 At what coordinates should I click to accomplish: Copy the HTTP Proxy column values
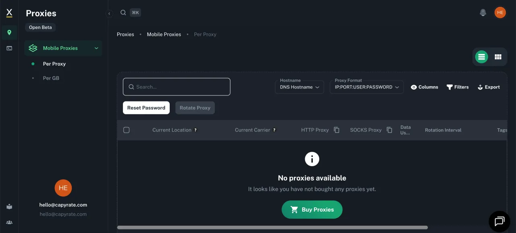(x=337, y=130)
